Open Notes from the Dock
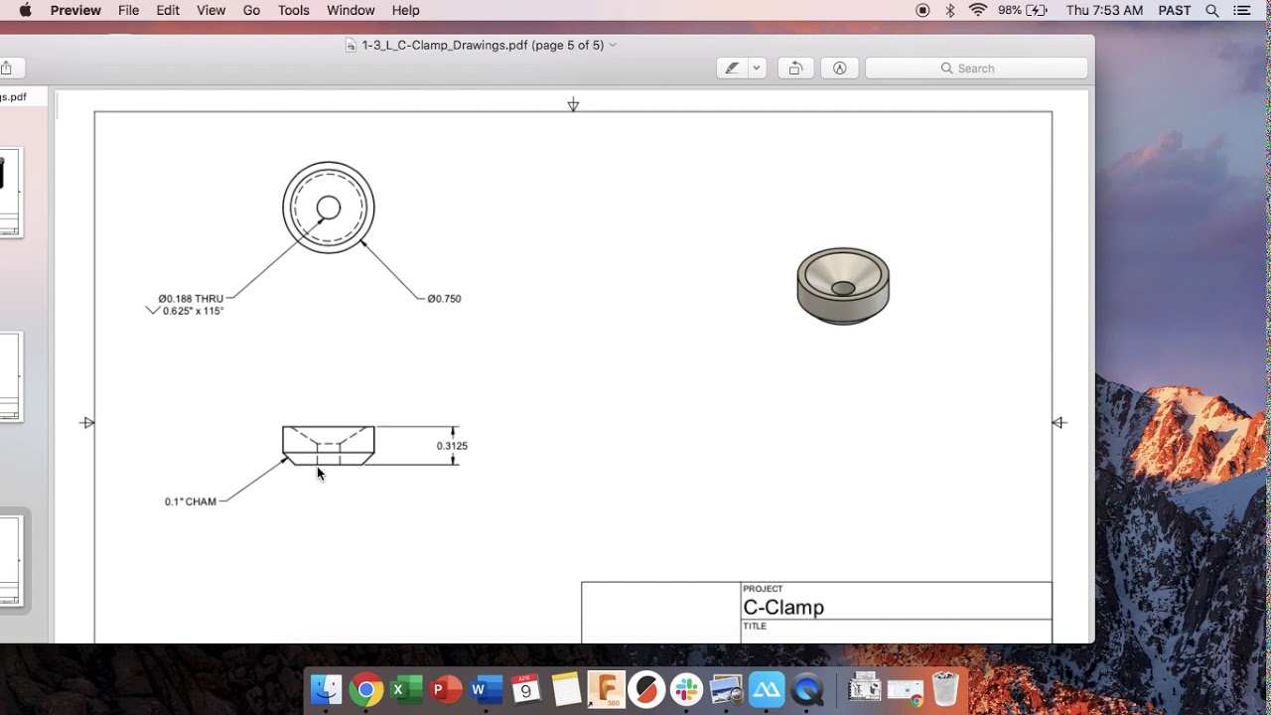 coord(566,689)
